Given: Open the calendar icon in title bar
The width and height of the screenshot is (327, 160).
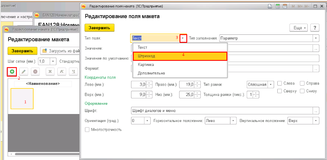Looking at the screenshot, I should click(285, 6).
